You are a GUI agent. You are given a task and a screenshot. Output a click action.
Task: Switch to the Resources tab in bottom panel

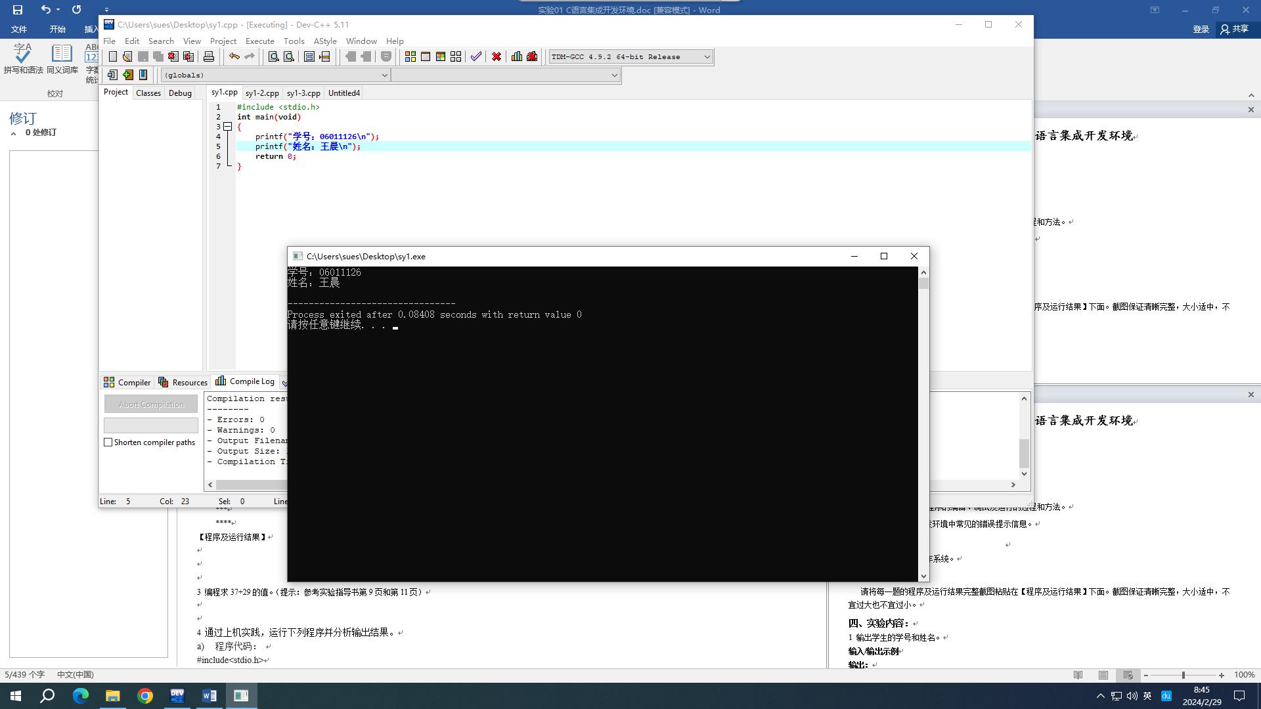pyautogui.click(x=183, y=382)
